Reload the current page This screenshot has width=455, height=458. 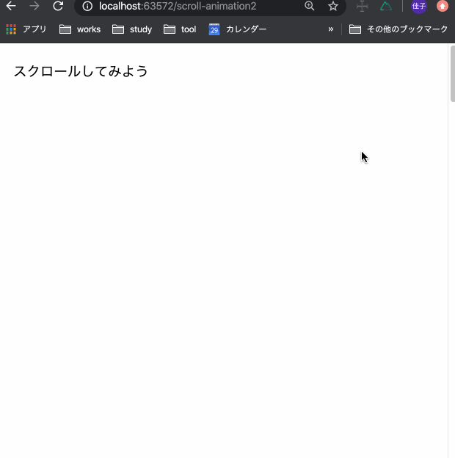point(58,6)
